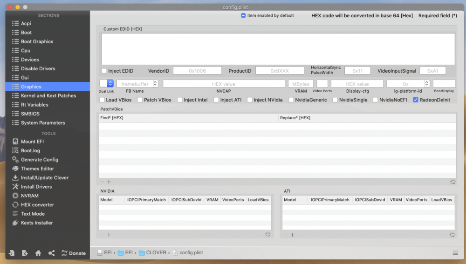
Task: Uncheck the RadeonDeInit checkbox
Action: tap(416, 100)
